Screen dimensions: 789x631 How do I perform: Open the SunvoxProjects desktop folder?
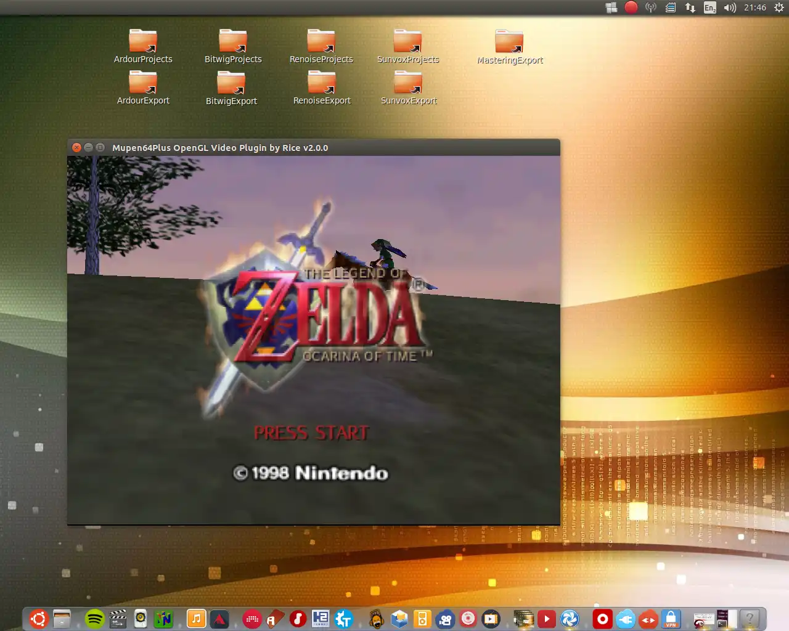(x=408, y=46)
